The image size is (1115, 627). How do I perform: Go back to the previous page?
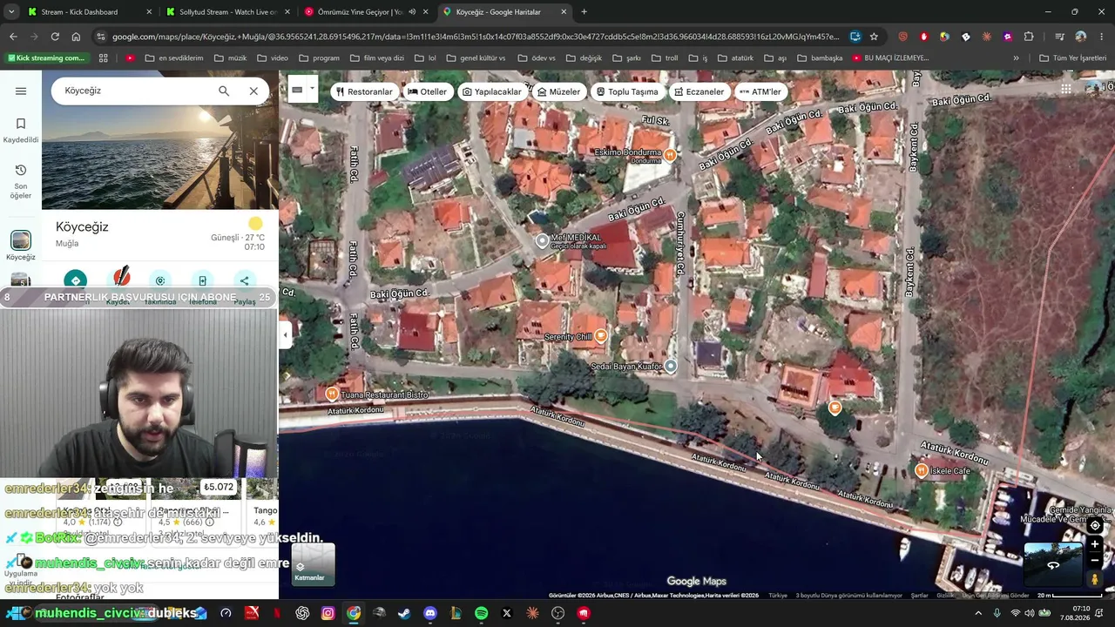click(13, 37)
